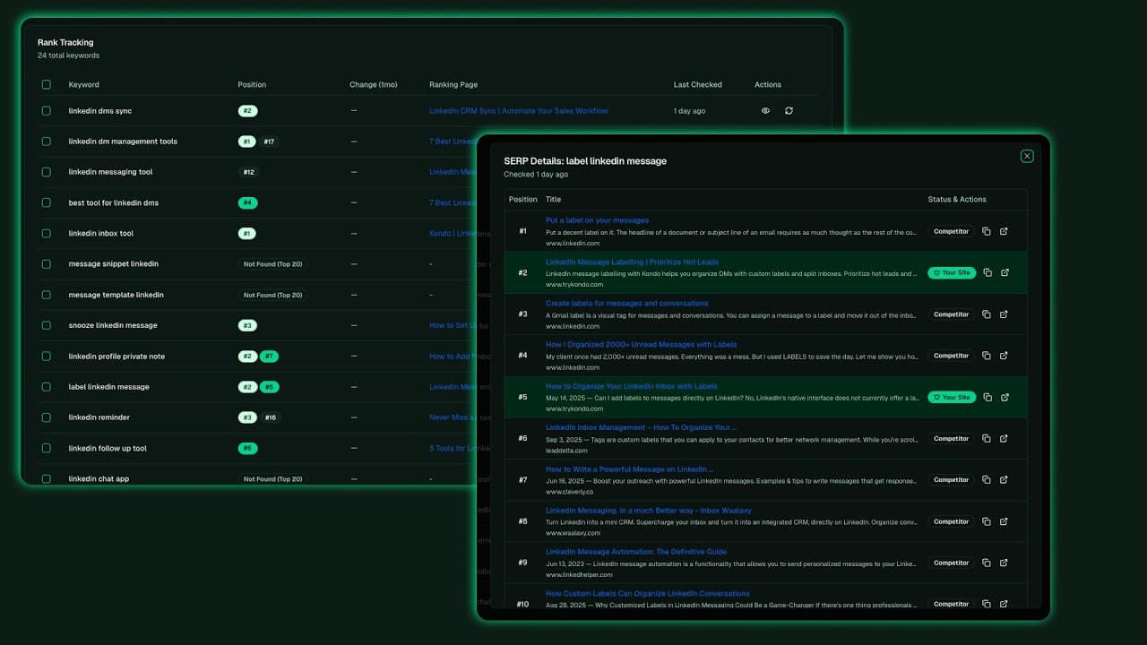Sort by Keyword column header
The width and height of the screenshot is (1147, 645).
pyautogui.click(x=84, y=85)
